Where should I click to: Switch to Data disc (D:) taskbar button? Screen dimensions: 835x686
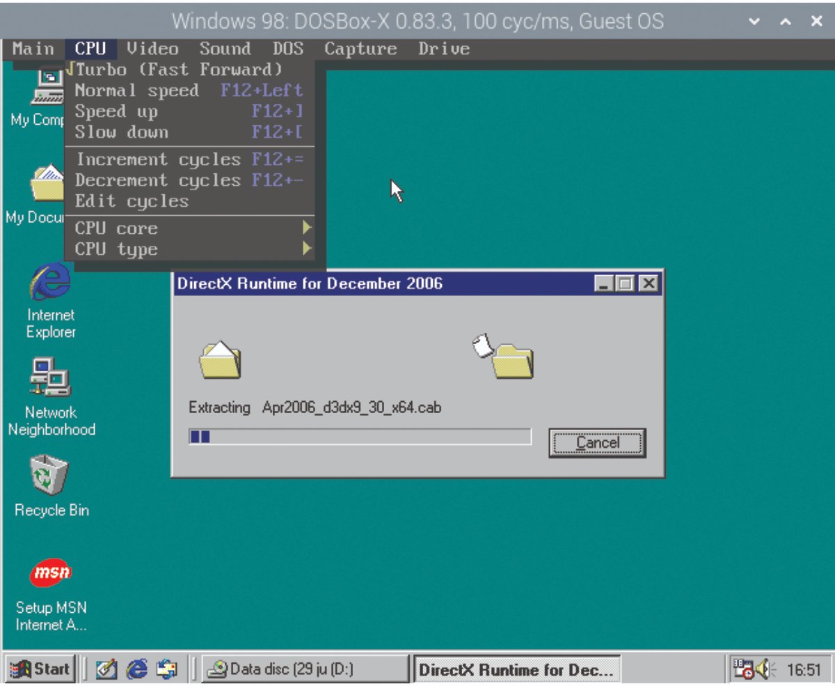(305, 669)
